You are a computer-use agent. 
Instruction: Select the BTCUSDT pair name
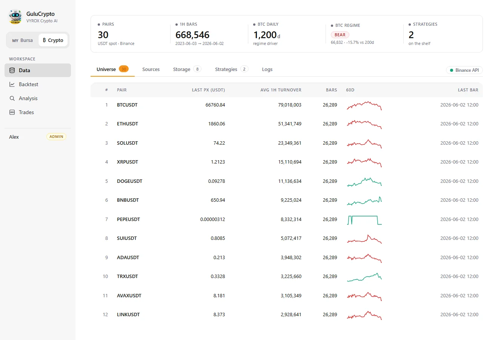[x=127, y=105]
